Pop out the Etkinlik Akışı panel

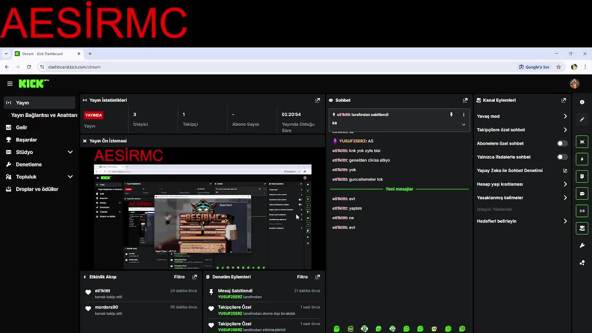pyautogui.click(x=194, y=277)
